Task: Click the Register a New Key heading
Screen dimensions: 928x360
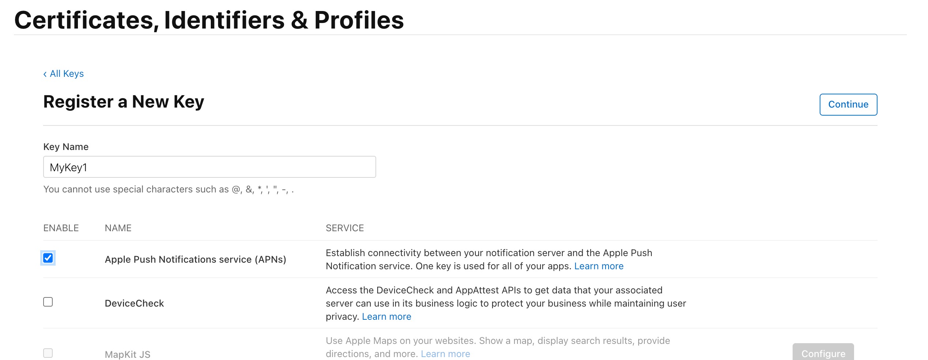Action: [124, 102]
